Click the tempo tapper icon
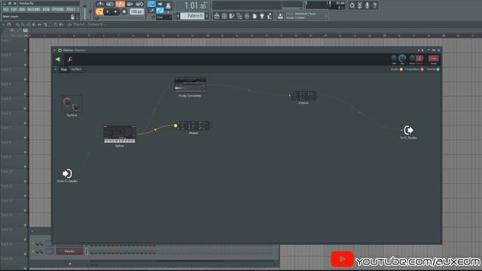 click(270, 16)
